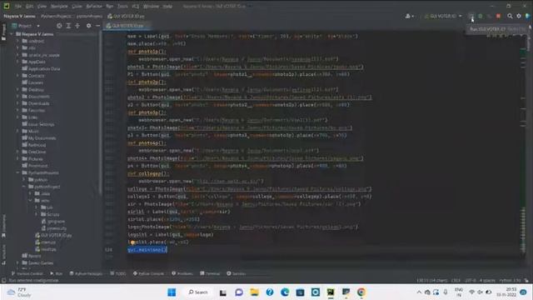Screen dimensions: 533x300
Task: Open the Python Packages tool window
Action: 86,273
